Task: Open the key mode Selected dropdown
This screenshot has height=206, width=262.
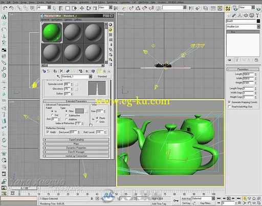Action: pos(213,198)
